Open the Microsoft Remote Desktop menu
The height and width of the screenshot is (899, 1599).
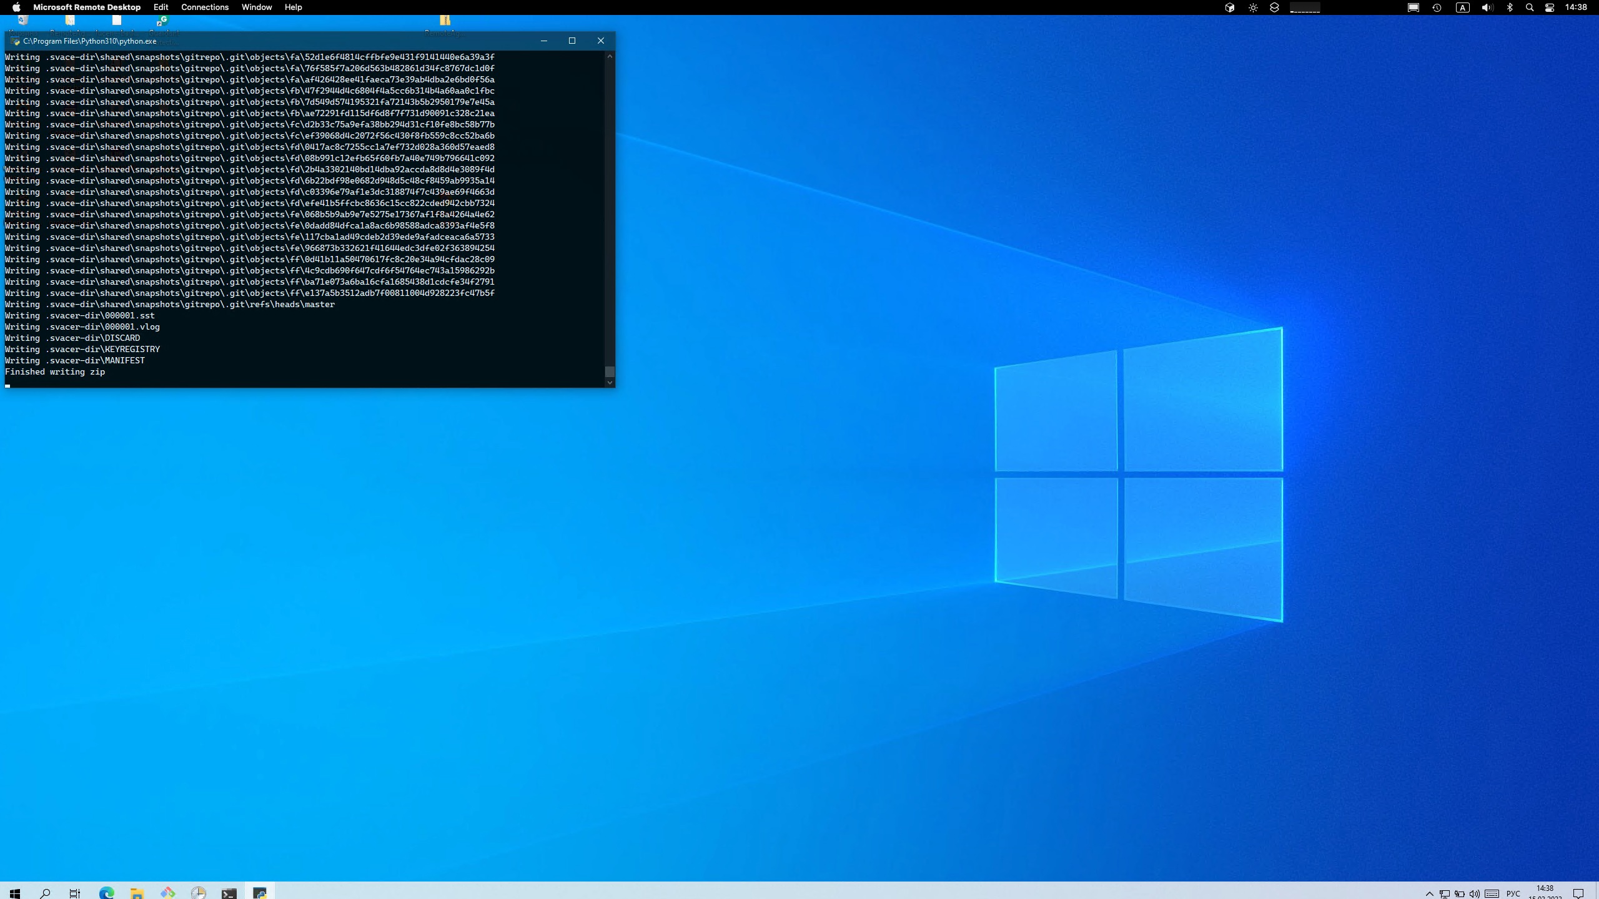(87, 7)
